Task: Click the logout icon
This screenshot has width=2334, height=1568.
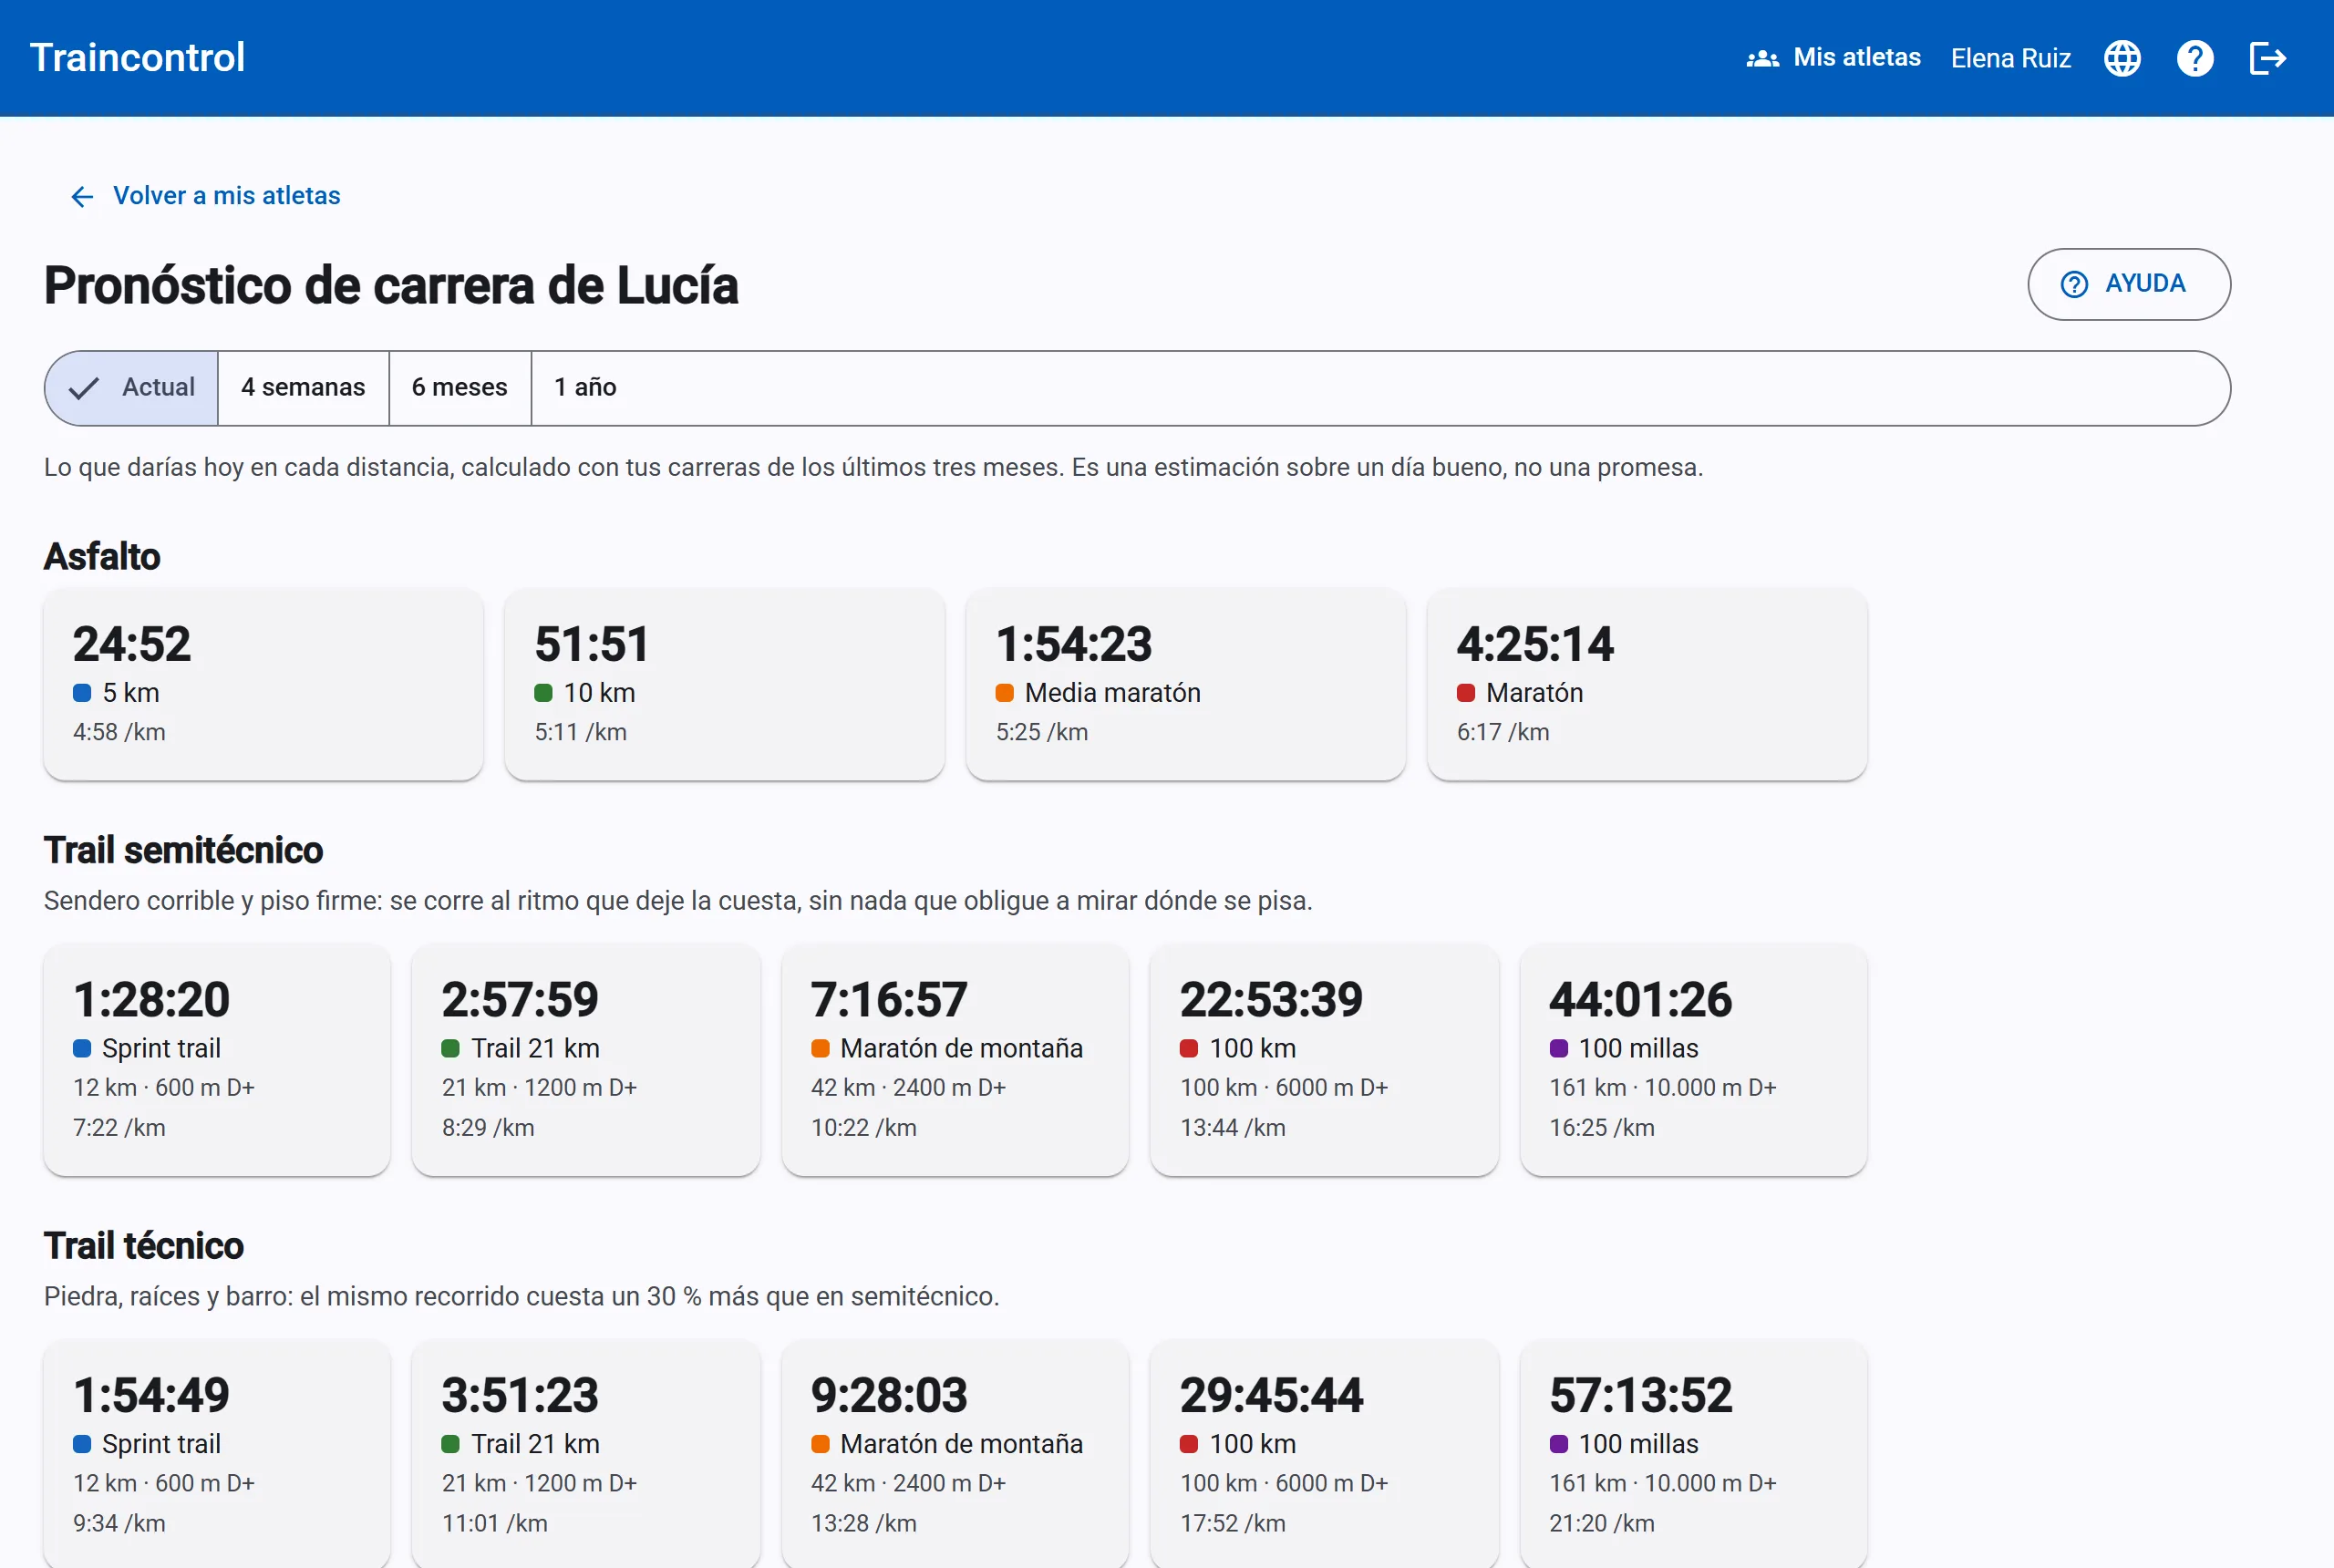Action: (x=2267, y=58)
